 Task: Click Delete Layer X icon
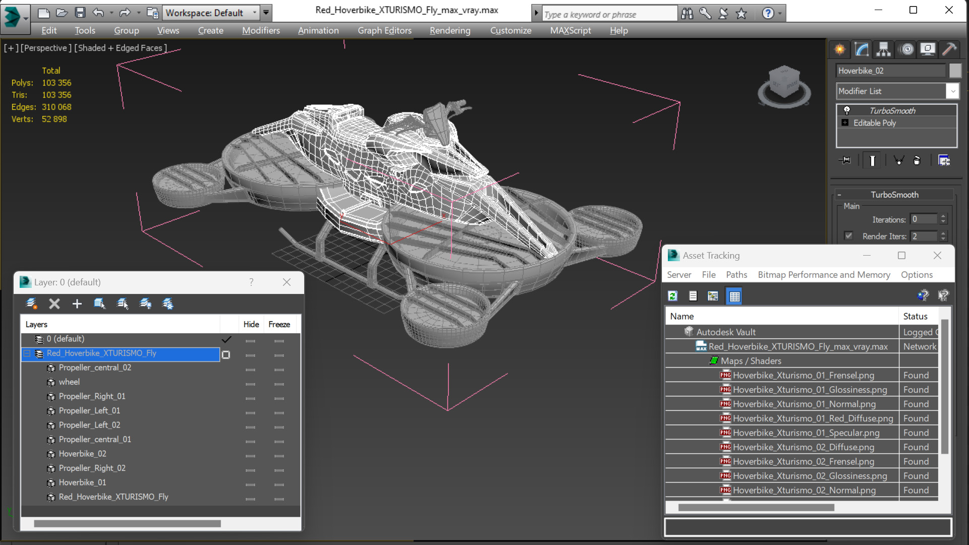point(54,304)
